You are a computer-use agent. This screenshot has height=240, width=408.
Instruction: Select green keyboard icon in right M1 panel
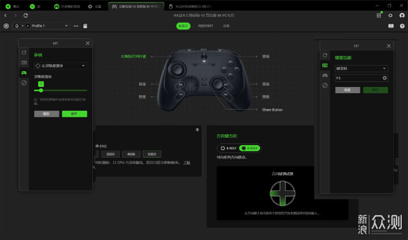[325, 66]
